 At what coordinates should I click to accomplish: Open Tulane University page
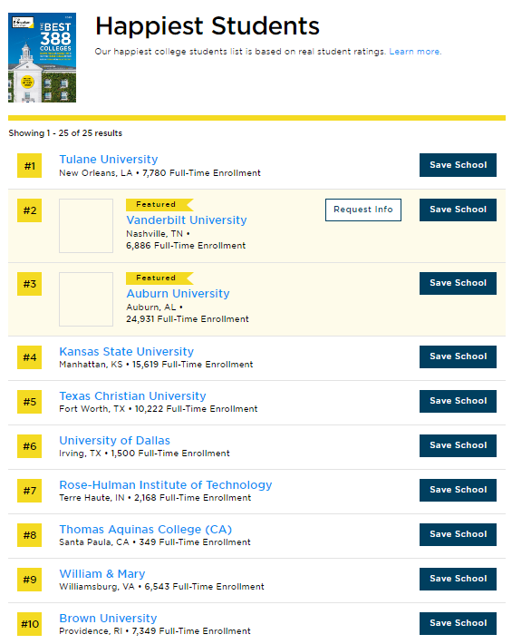pos(109,160)
